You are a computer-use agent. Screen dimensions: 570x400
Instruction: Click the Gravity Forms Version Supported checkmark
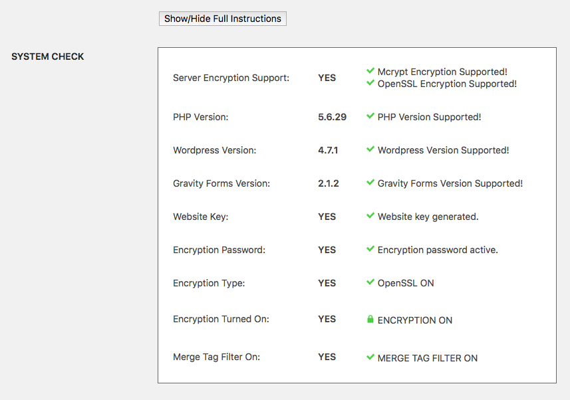point(370,183)
